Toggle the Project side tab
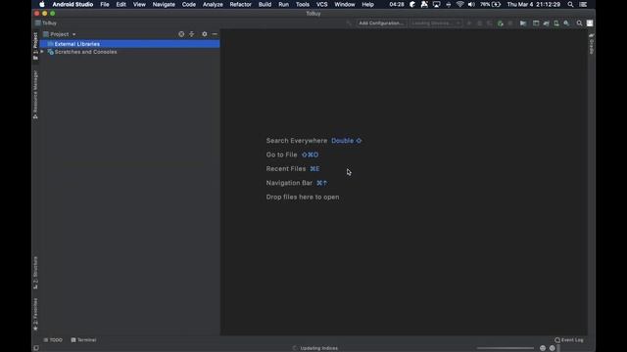 point(35,46)
